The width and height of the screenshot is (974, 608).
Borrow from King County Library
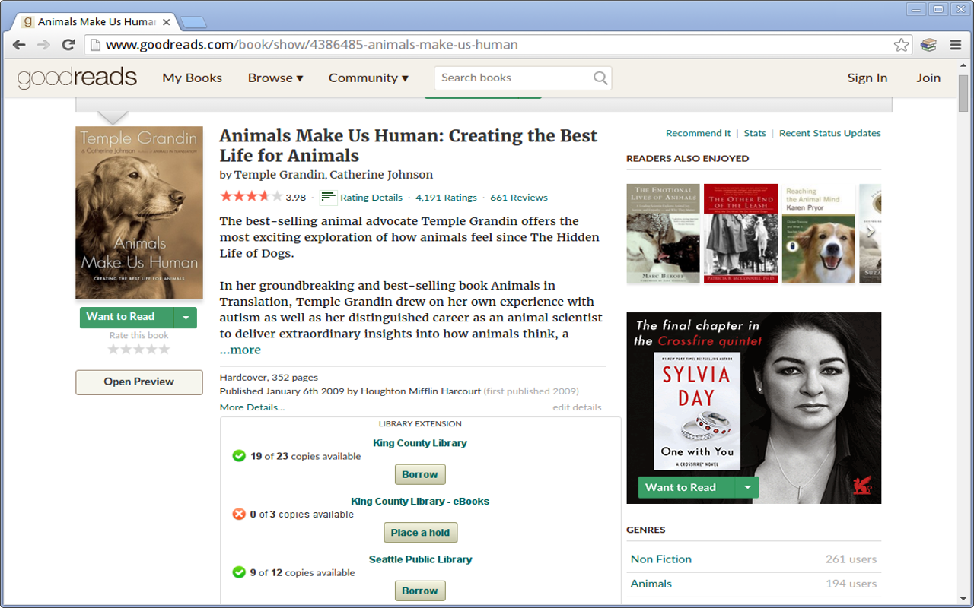pyautogui.click(x=419, y=475)
